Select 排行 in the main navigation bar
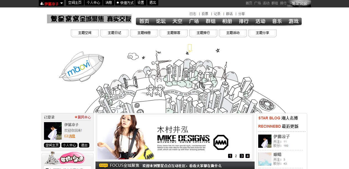Image resolution: width=349 pixels, height=169 pixels. point(244,21)
